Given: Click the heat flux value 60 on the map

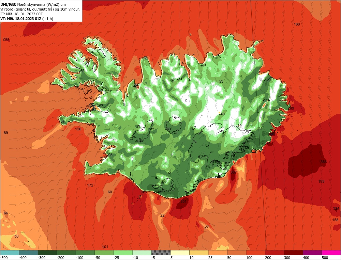Looking at the screenshot, I should [x=110, y=192].
